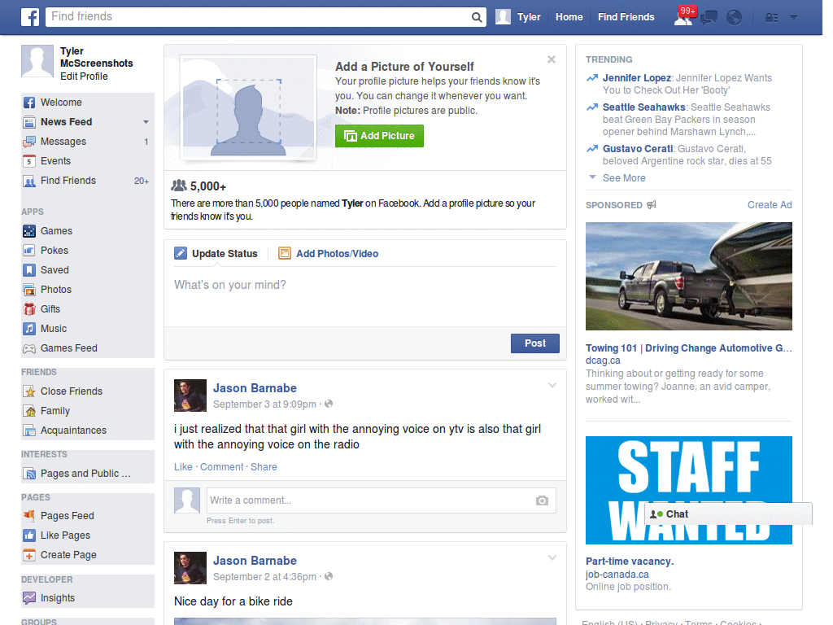Open account menu dropdown arrow
The width and height of the screenshot is (833, 625).
[794, 17]
